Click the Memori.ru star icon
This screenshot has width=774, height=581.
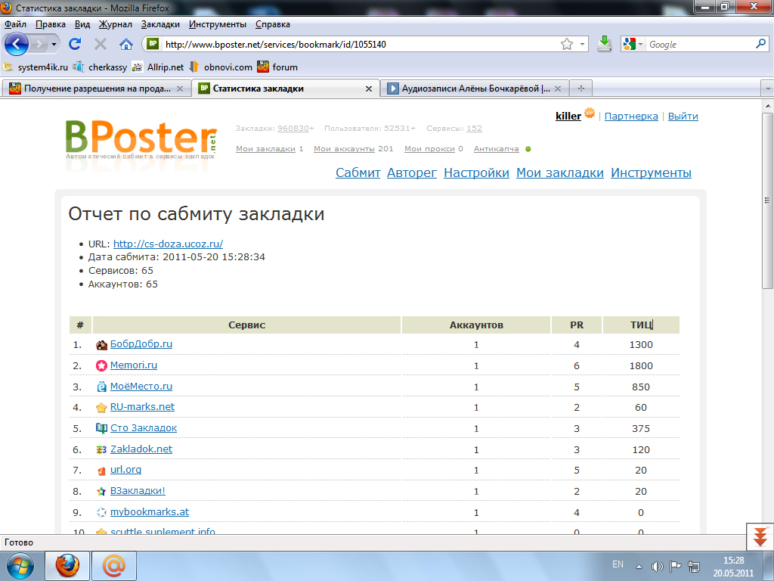[x=101, y=365]
